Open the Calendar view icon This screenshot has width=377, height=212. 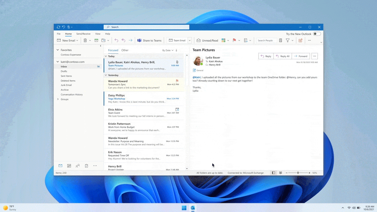[x=69, y=166]
